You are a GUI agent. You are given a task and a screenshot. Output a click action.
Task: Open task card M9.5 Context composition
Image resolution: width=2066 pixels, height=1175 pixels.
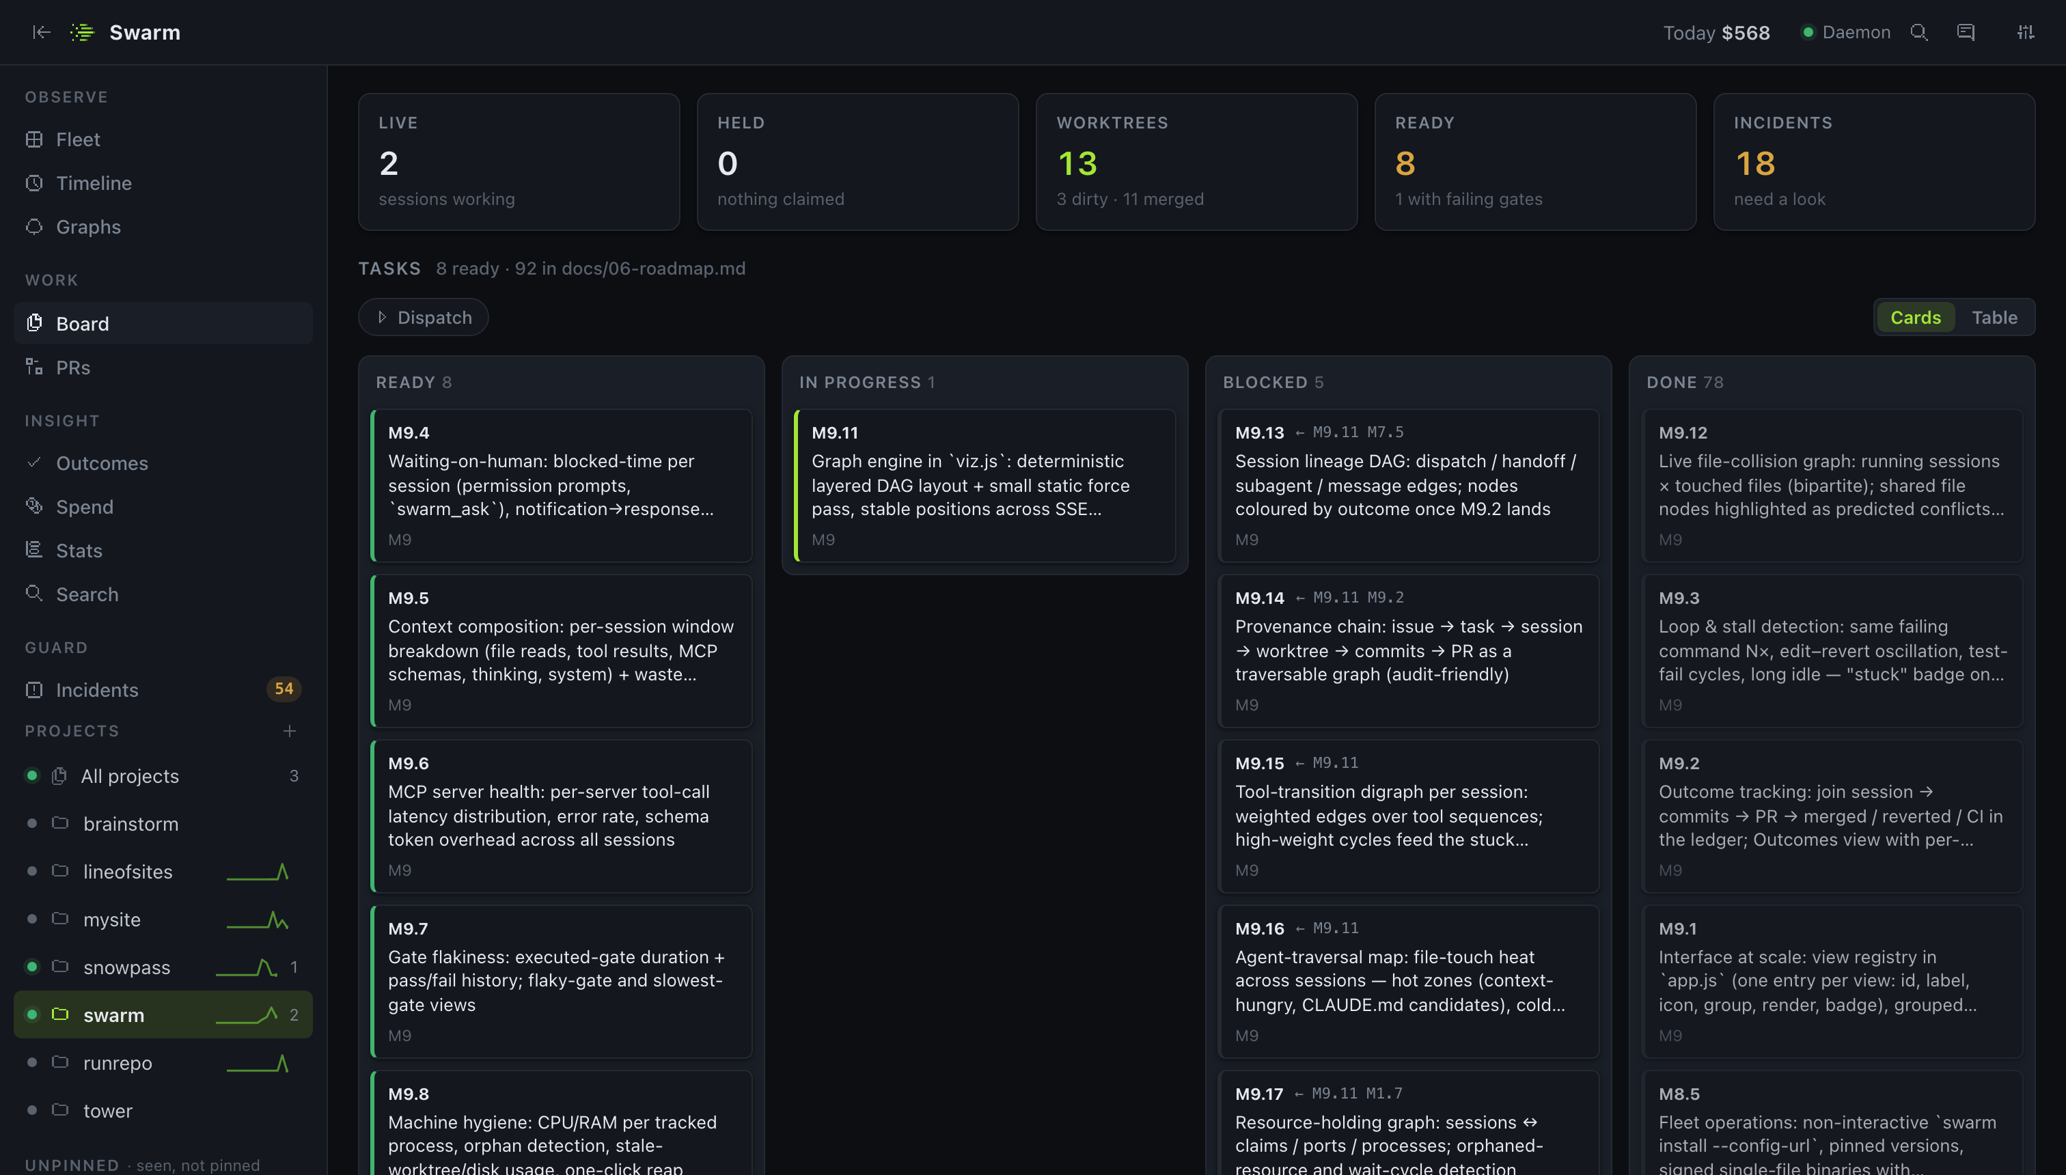(x=562, y=651)
